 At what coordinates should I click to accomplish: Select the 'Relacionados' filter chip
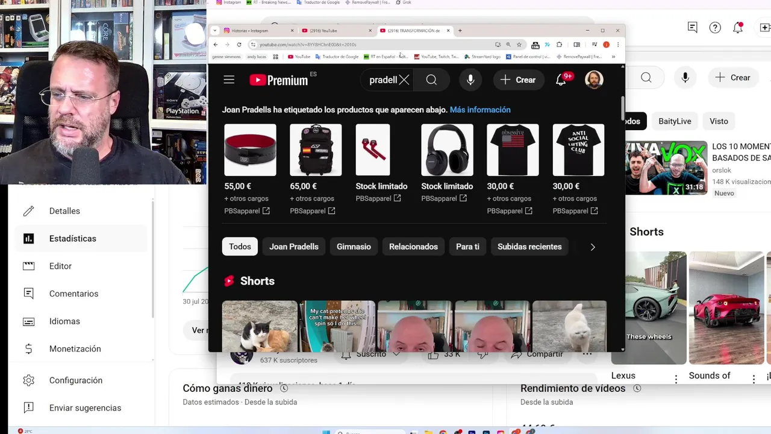413,247
